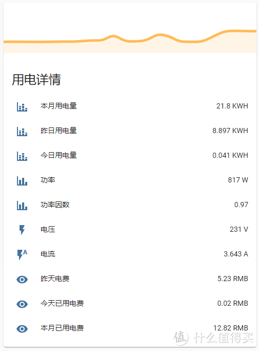Click the eye icon beside 本月已用电费
Viewport: 259px width, 351px height.
pyautogui.click(x=22, y=328)
